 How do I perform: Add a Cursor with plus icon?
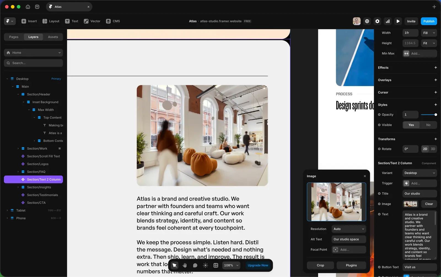pos(435,92)
